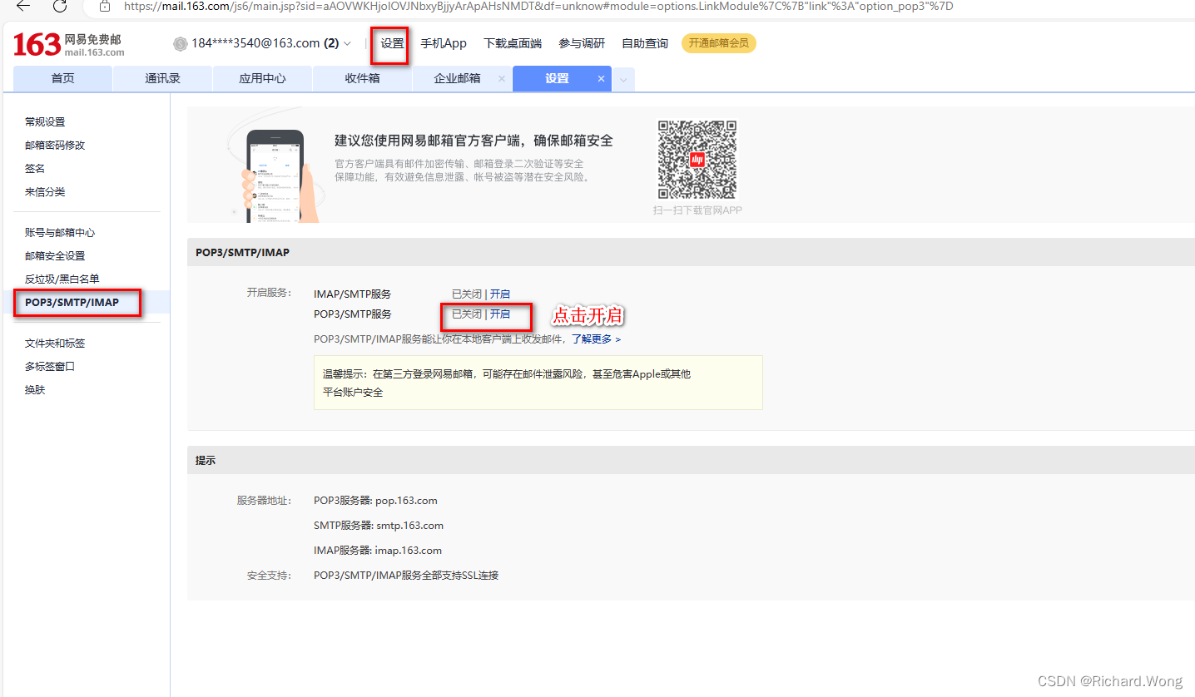
Task: Click the site lock icon in address bar
Action: click(x=105, y=6)
